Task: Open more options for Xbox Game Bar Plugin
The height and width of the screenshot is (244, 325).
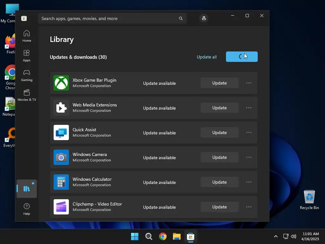Action: [x=249, y=83]
